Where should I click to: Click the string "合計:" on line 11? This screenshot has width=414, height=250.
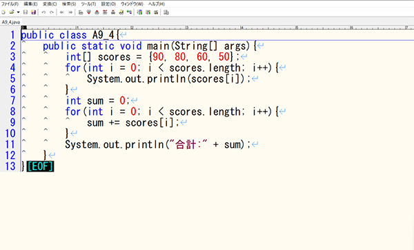coord(188,145)
